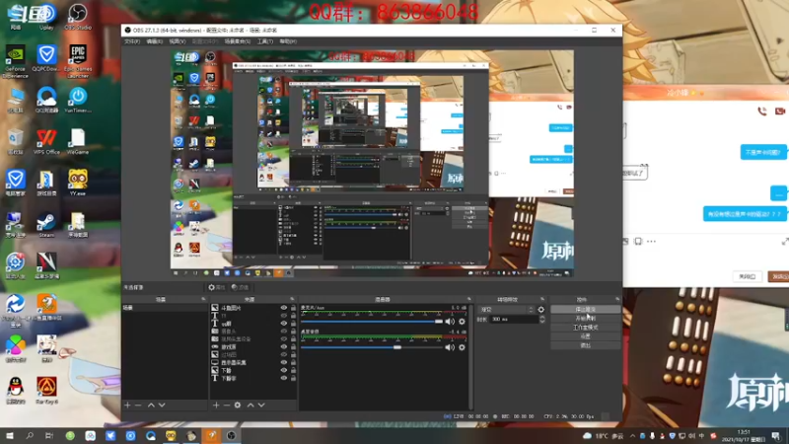This screenshot has width=789, height=444.
Task: Open the 麦克风/Aux audio settings gear
Action: 462,322
